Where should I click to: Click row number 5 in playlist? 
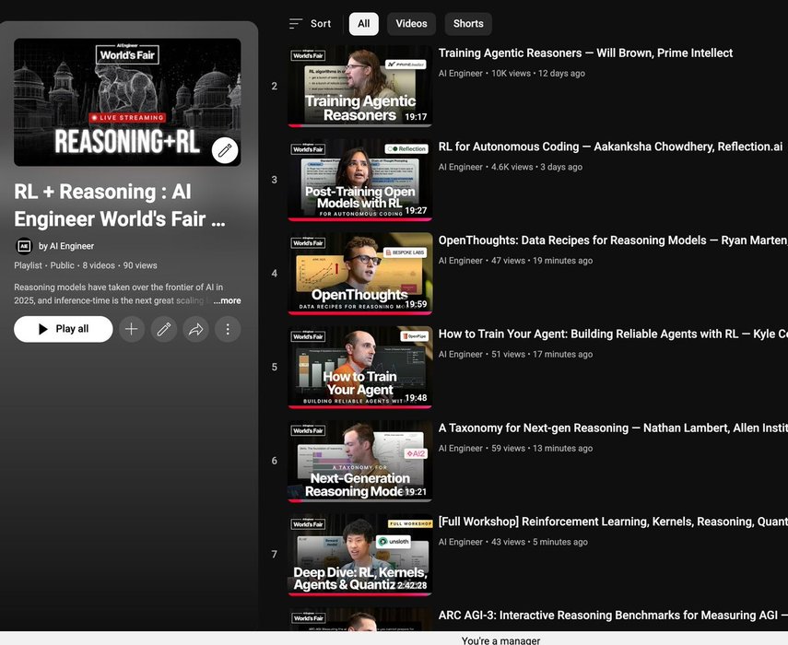click(x=275, y=368)
